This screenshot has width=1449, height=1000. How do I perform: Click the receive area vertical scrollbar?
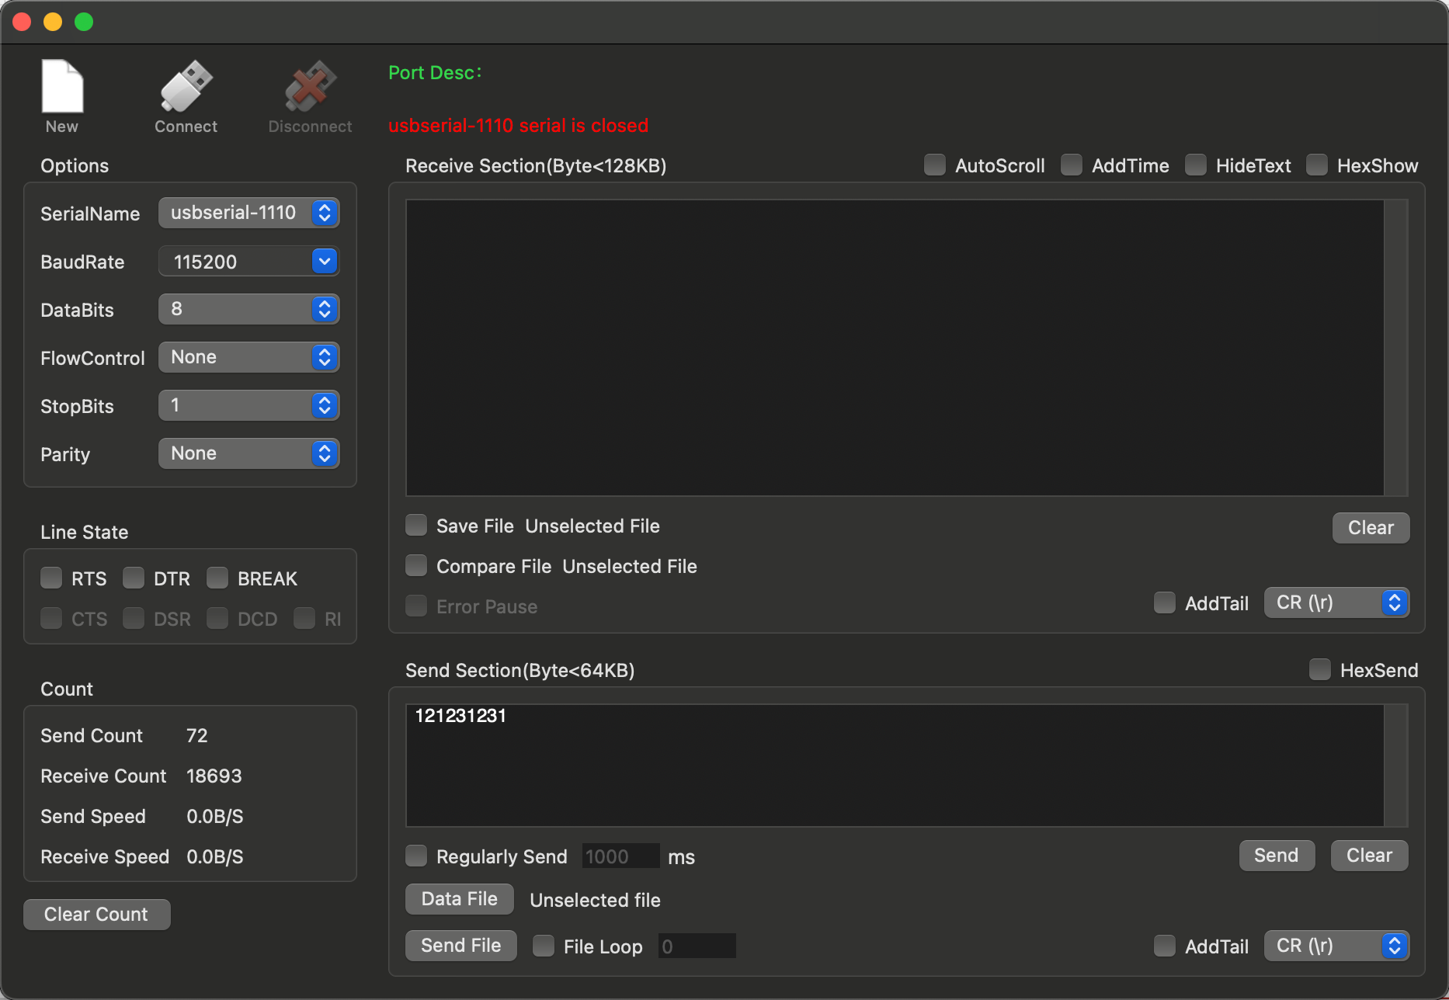click(1396, 348)
